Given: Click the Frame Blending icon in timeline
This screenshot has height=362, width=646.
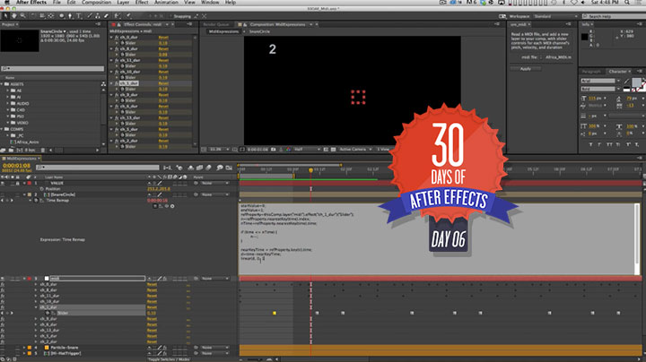Looking at the screenshot, I should 199,168.
